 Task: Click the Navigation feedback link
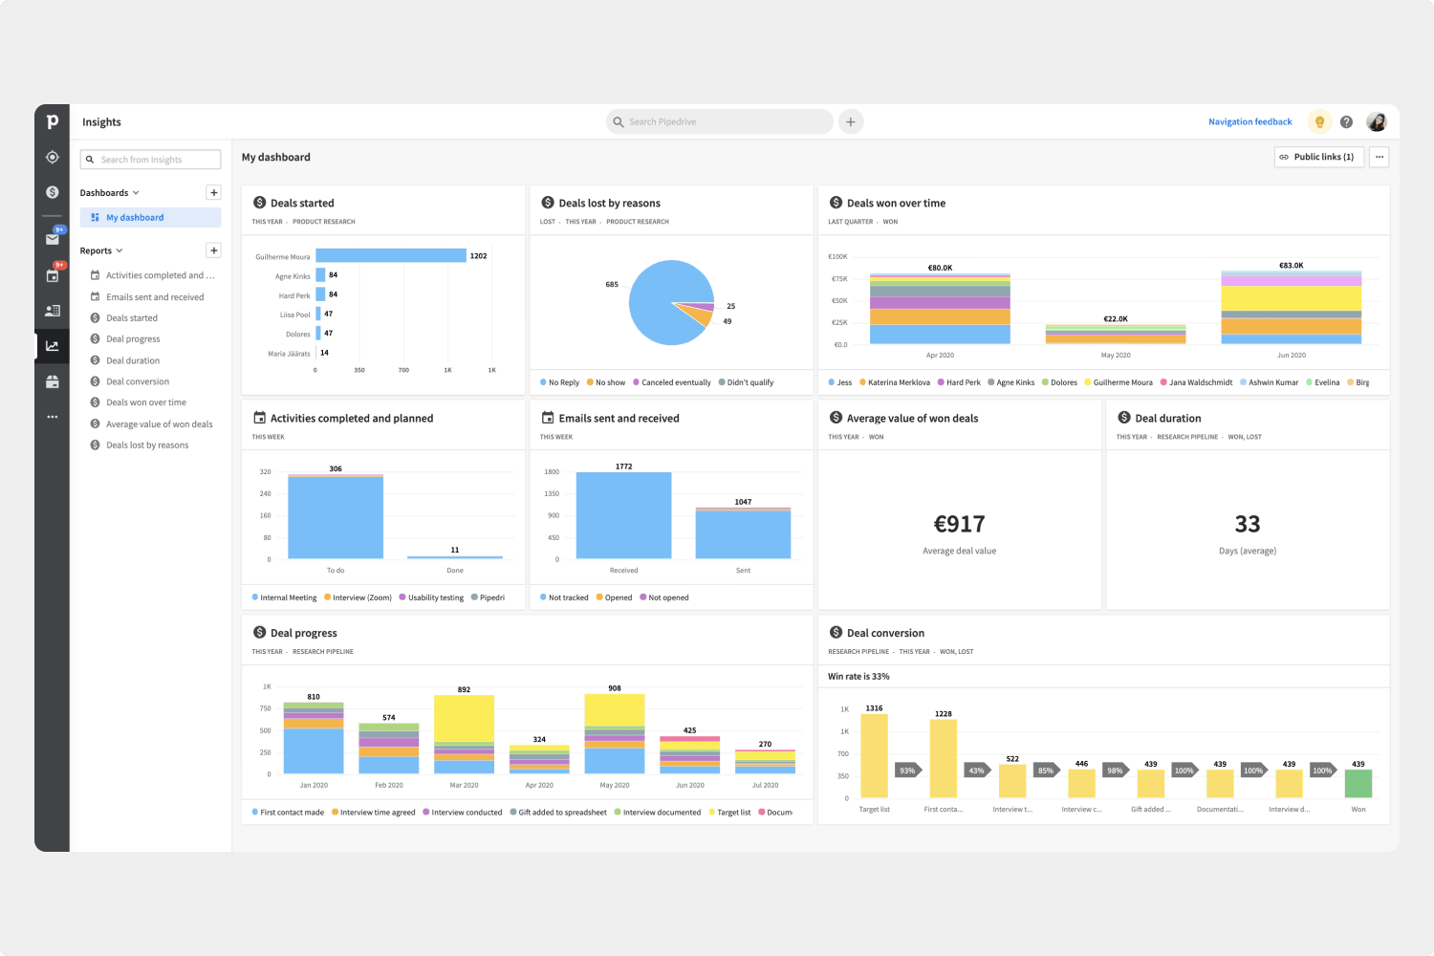click(x=1249, y=121)
